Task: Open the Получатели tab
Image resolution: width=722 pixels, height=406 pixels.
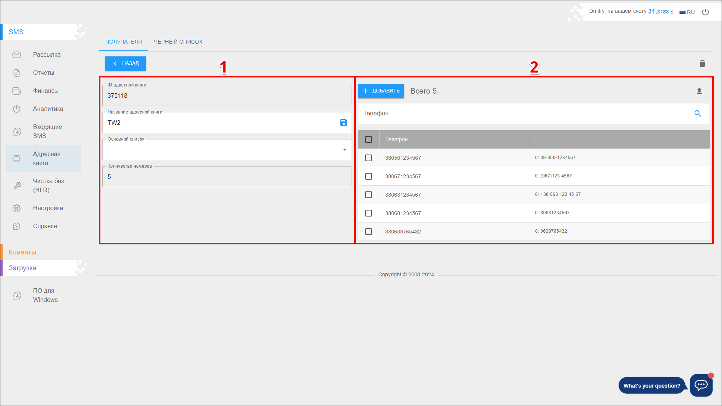Action: click(x=123, y=42)
